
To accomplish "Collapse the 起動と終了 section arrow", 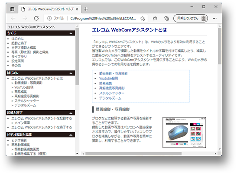I will [x=71, y=113].
